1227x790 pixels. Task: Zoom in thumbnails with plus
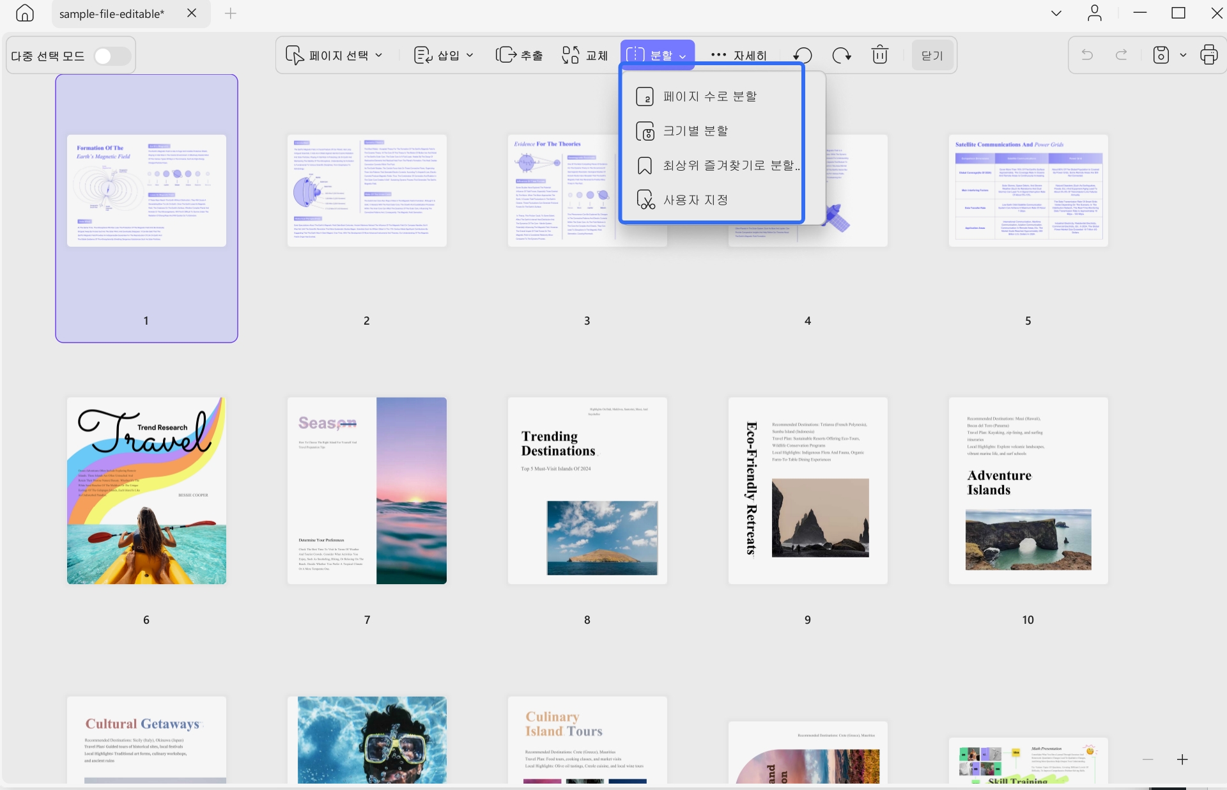(1182, 759)
